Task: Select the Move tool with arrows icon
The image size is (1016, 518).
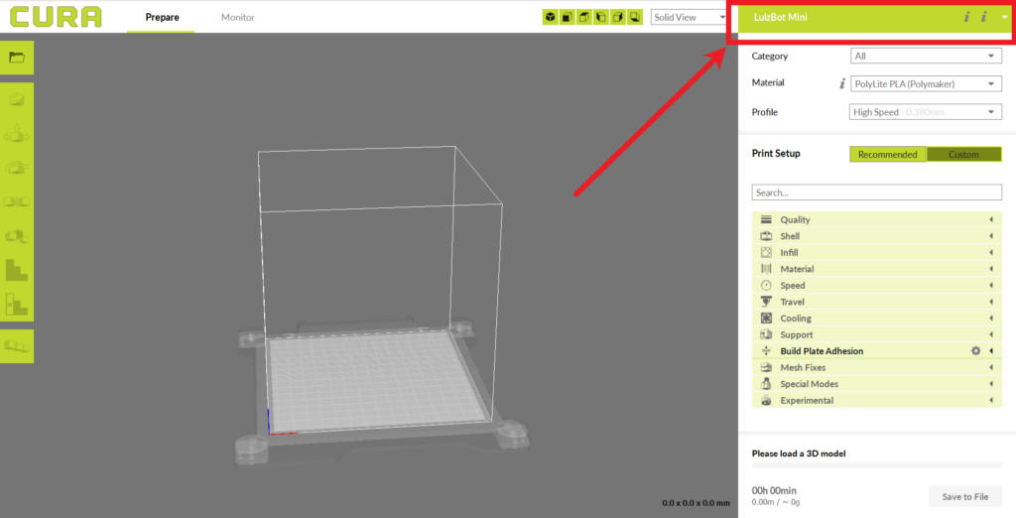Action: tap(17, 135)
